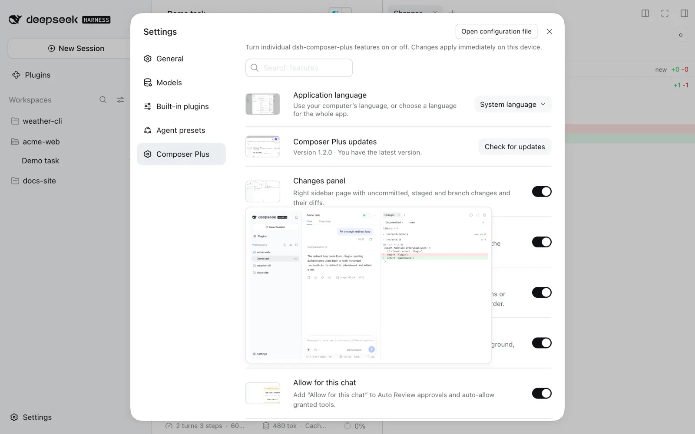Click the Agent presets icon
The image size is (695, 434).
(148, 130)
